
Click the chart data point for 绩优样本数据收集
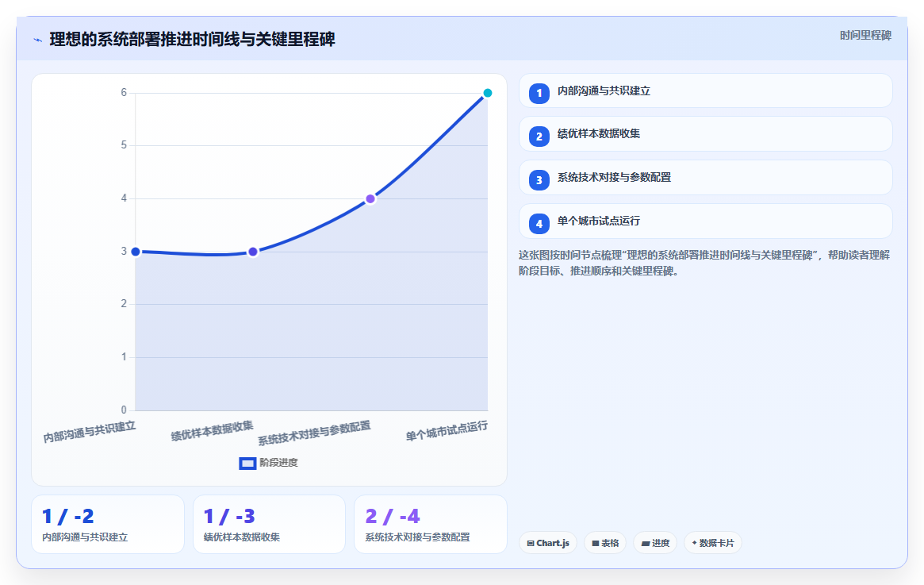[253, 252]
